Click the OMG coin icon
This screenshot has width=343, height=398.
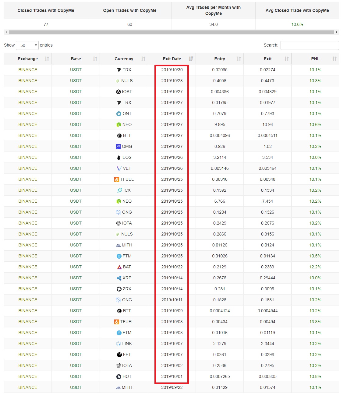(x=118, y=147)
